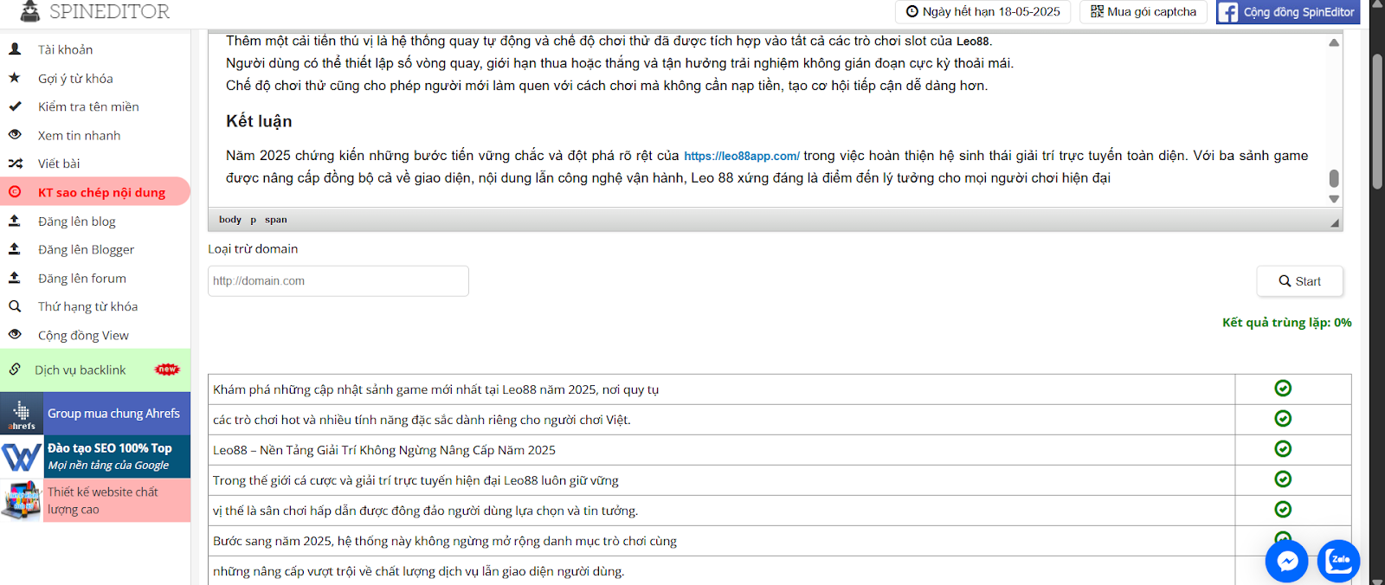Click the KT sao chép nội dung circle icon

(15, 192)
